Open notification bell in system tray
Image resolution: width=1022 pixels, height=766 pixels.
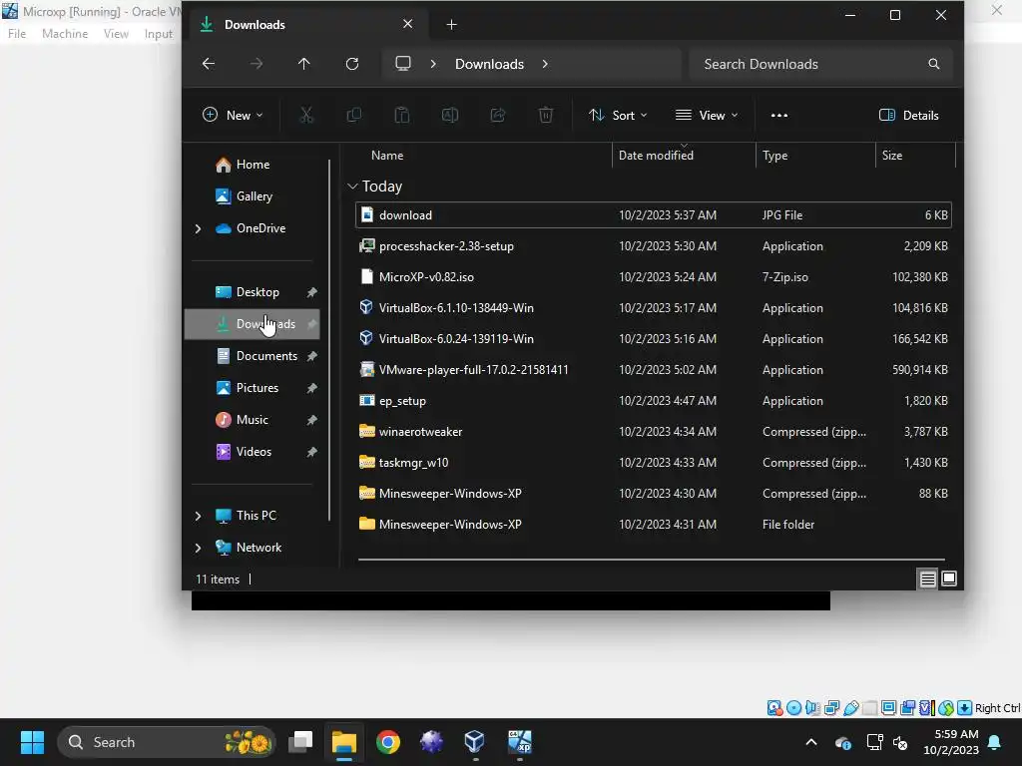(995, 742)
